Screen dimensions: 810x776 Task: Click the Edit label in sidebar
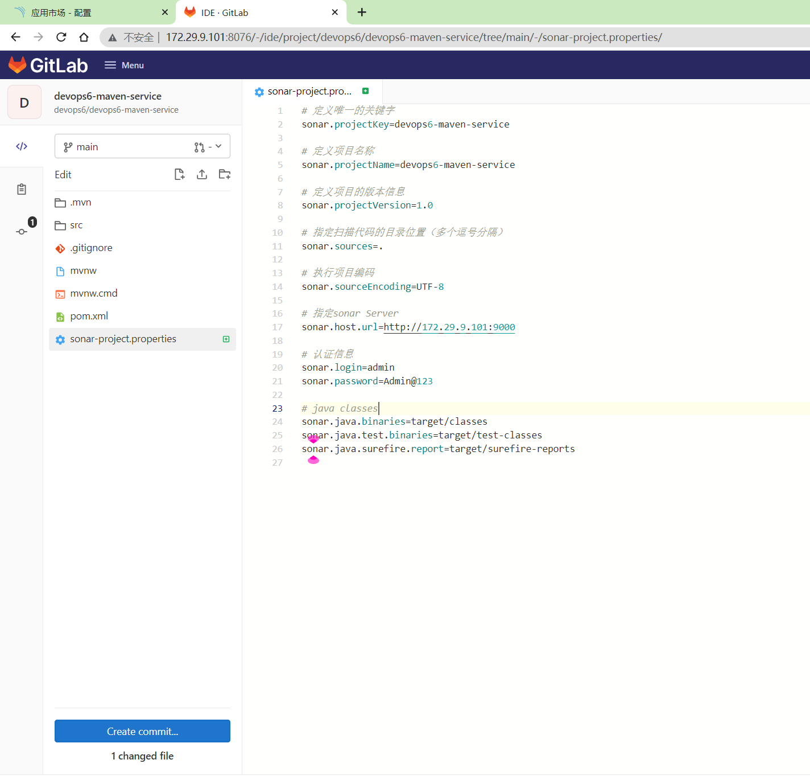tap(63, 175)
